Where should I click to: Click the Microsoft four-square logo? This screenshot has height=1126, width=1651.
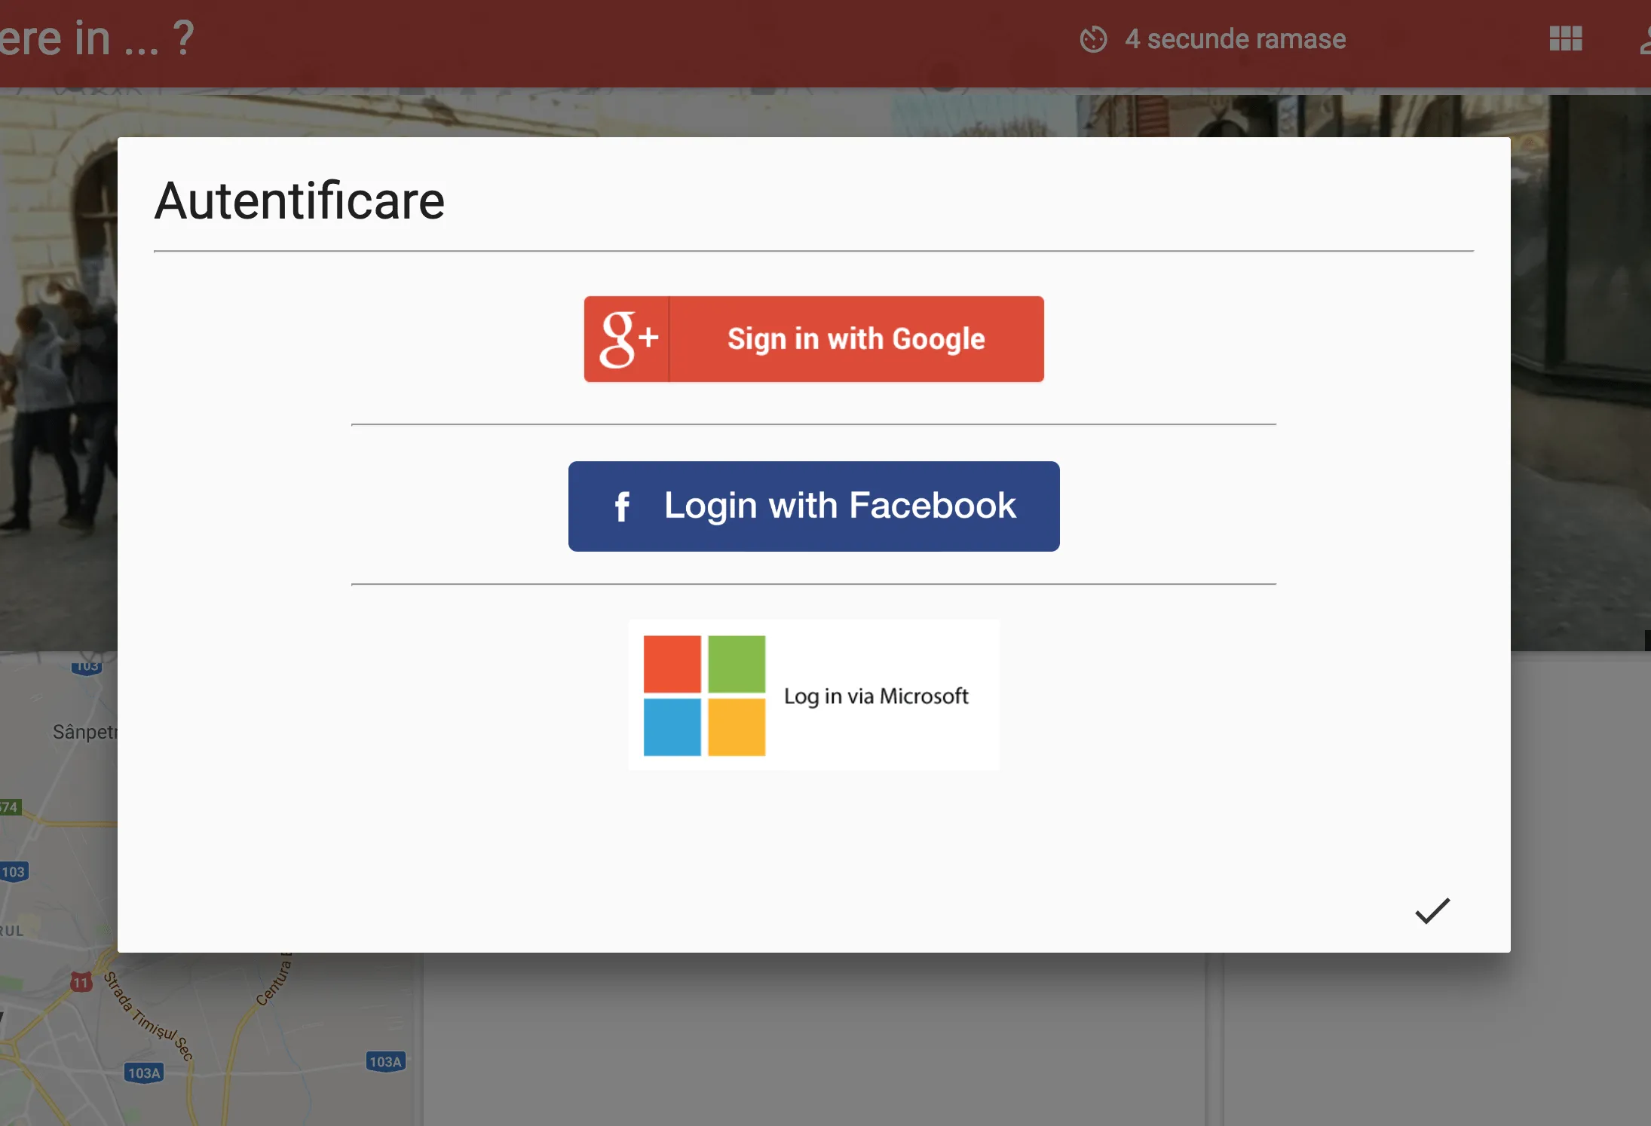703,695
